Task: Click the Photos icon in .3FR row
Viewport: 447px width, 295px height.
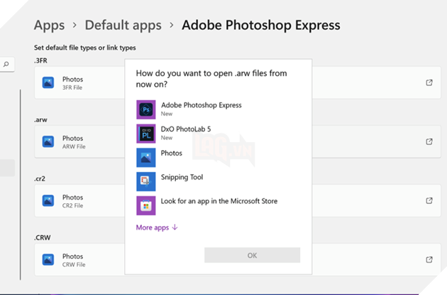Action: point(48,83)
